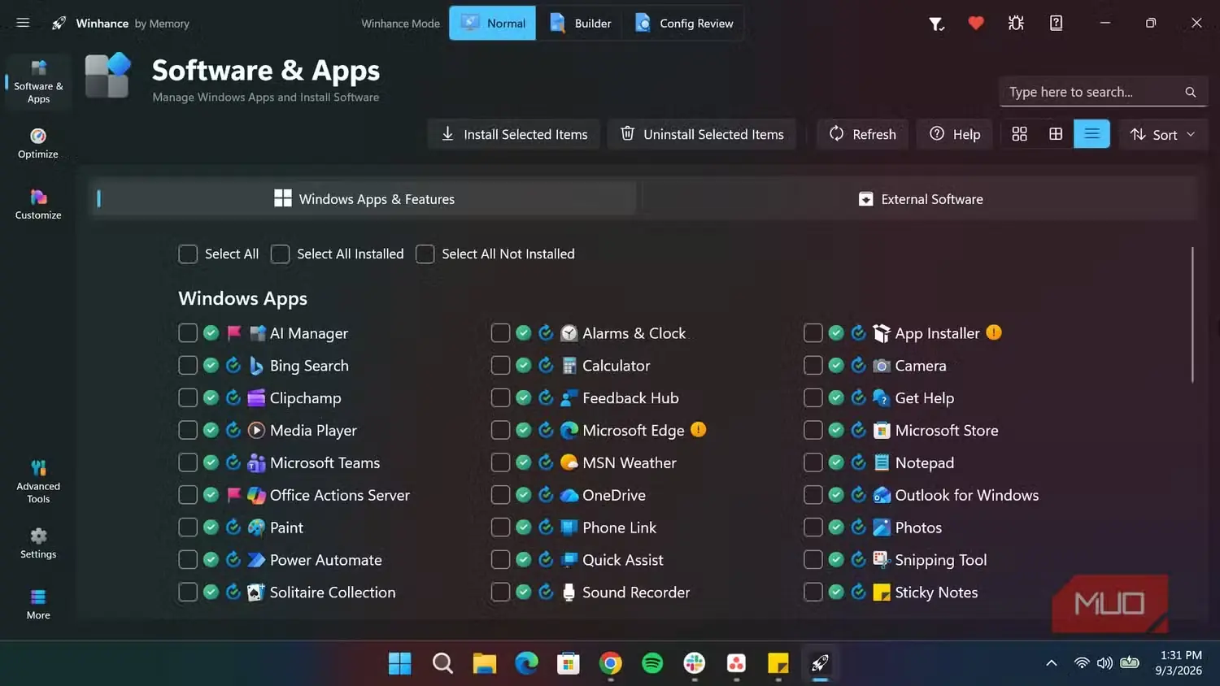Viewport: 1220px width, 686px height.
Task: Open File Explorer from the taskbar
Action: tap(484, 663)
